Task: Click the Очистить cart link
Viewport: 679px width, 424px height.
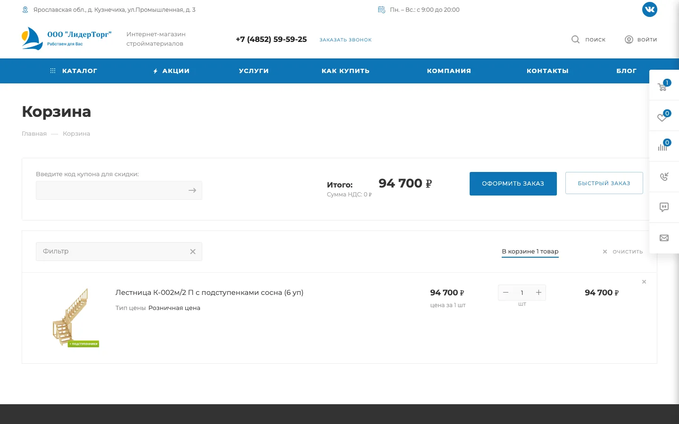Action: pyautogui.click(x=623, y=252)
